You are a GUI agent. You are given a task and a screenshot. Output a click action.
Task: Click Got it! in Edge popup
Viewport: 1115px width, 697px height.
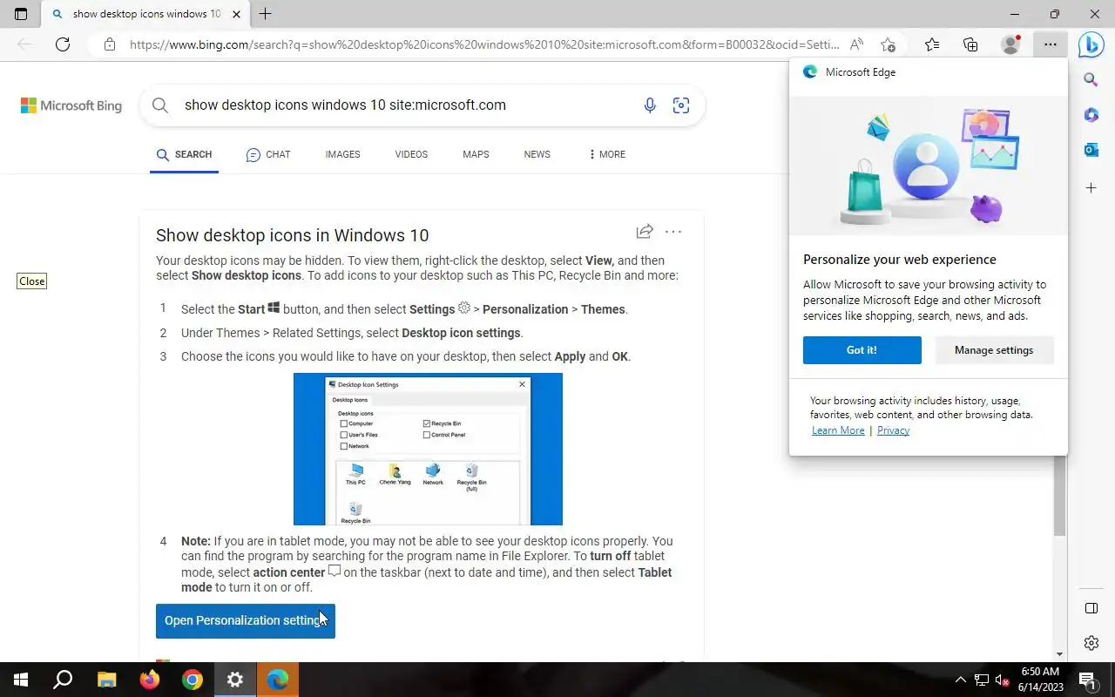[862, 350]
